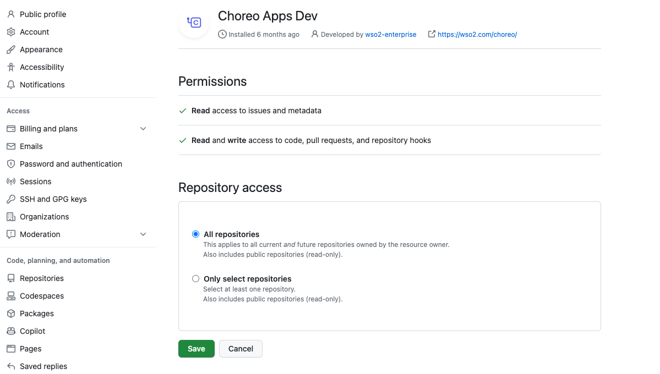
Task: Select the All repositories radio button
Action: click(x=196, y=234)
